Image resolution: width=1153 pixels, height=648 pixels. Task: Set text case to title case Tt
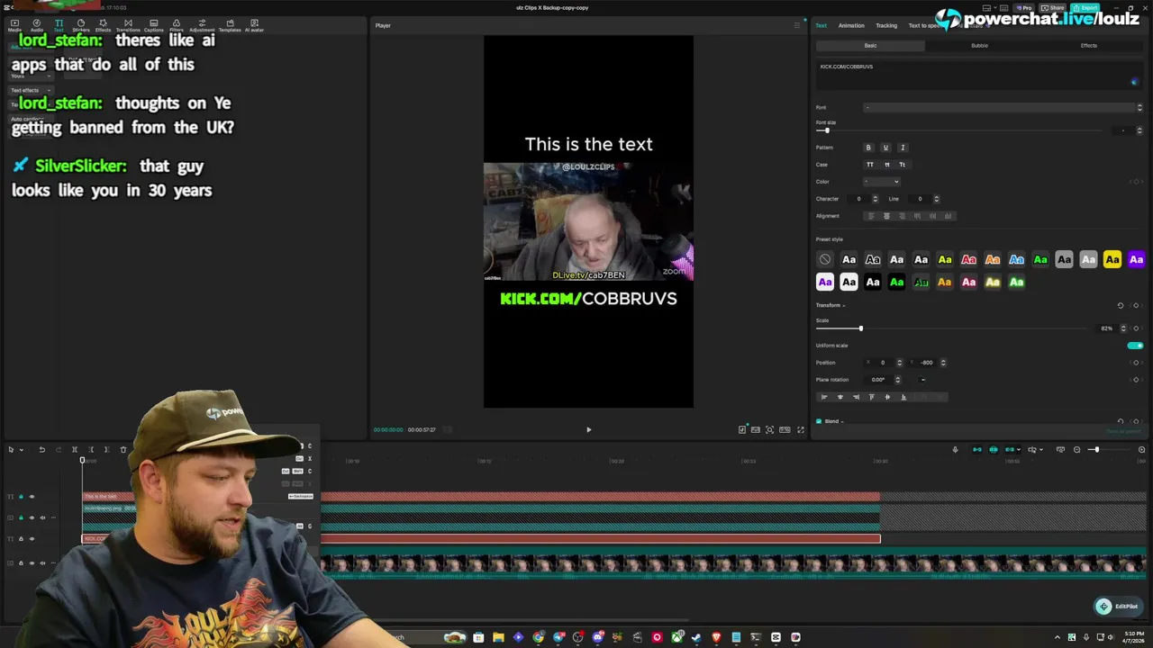(903, 165)
